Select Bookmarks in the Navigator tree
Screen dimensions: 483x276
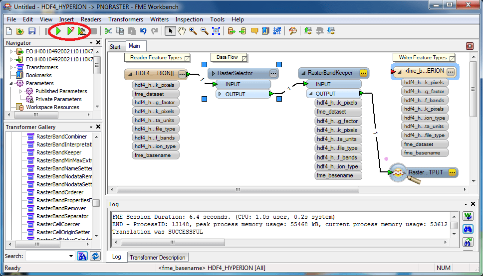(39, 75)
